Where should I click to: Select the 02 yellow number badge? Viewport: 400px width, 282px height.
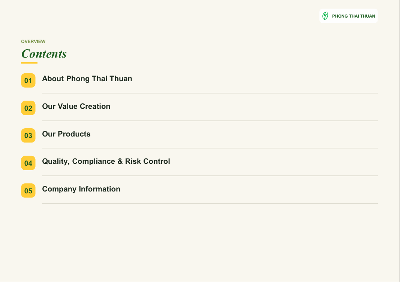click(28, 108)
